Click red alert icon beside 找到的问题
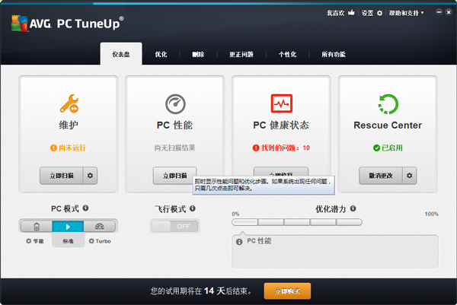The width and height of the screenshot is (457, 305). coord(256,148)
